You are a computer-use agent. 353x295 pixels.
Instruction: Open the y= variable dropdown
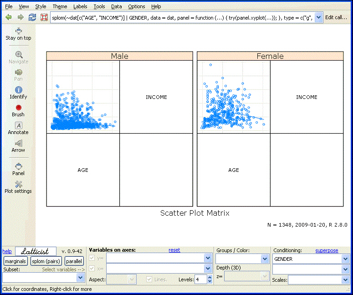coord(208,258)
